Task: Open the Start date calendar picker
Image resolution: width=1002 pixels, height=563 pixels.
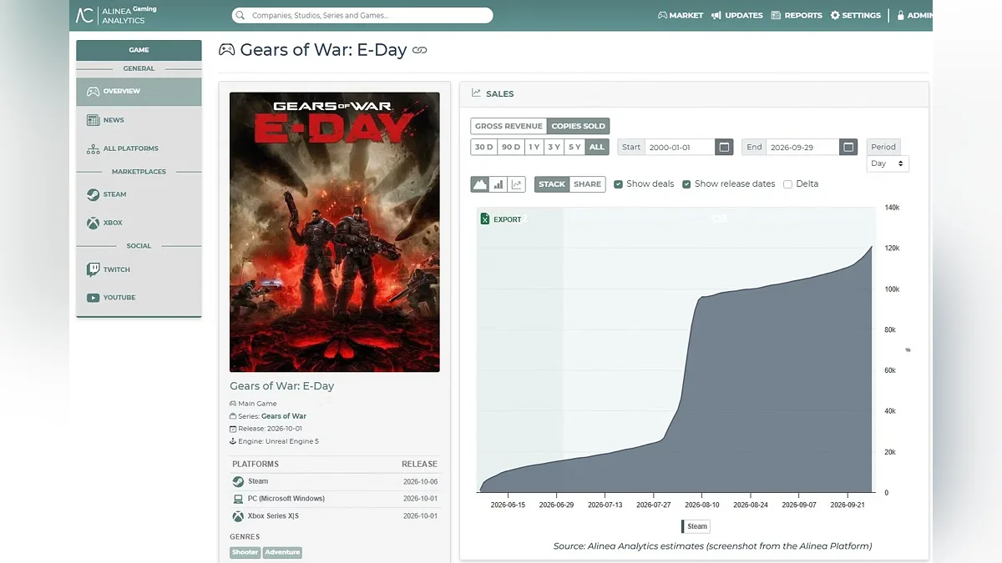Action: coord(725,147)
